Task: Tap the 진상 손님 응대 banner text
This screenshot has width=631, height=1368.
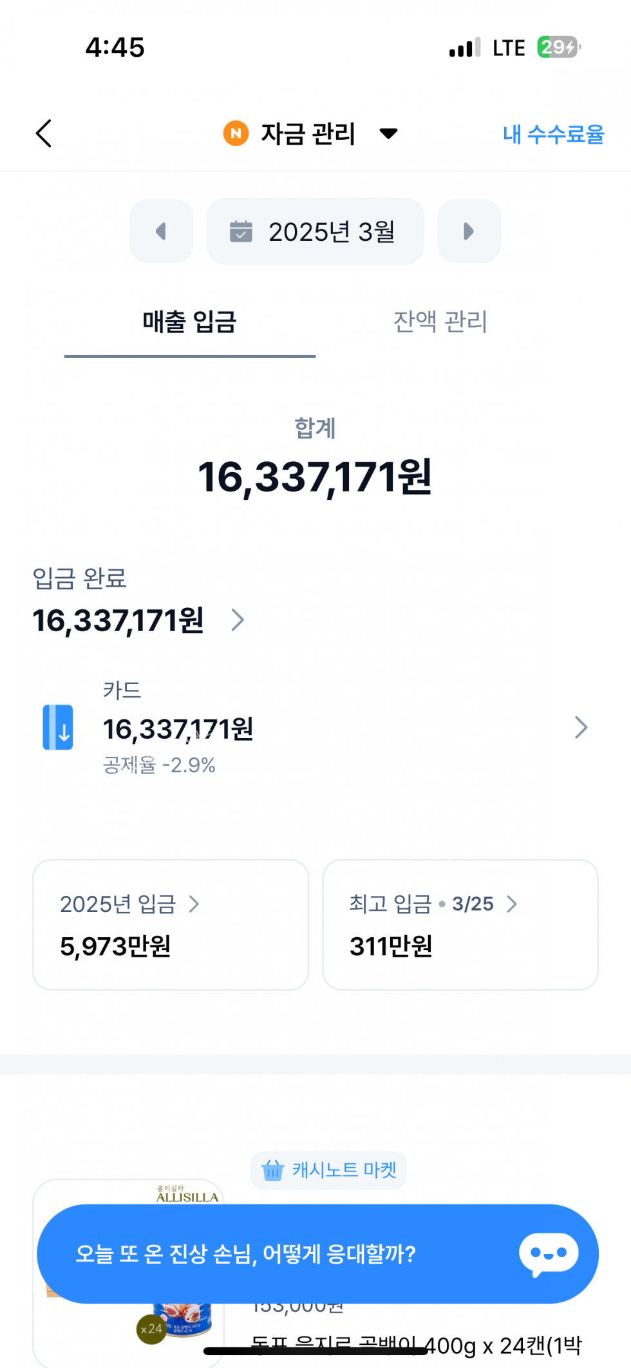Action: coord(245,1254)
